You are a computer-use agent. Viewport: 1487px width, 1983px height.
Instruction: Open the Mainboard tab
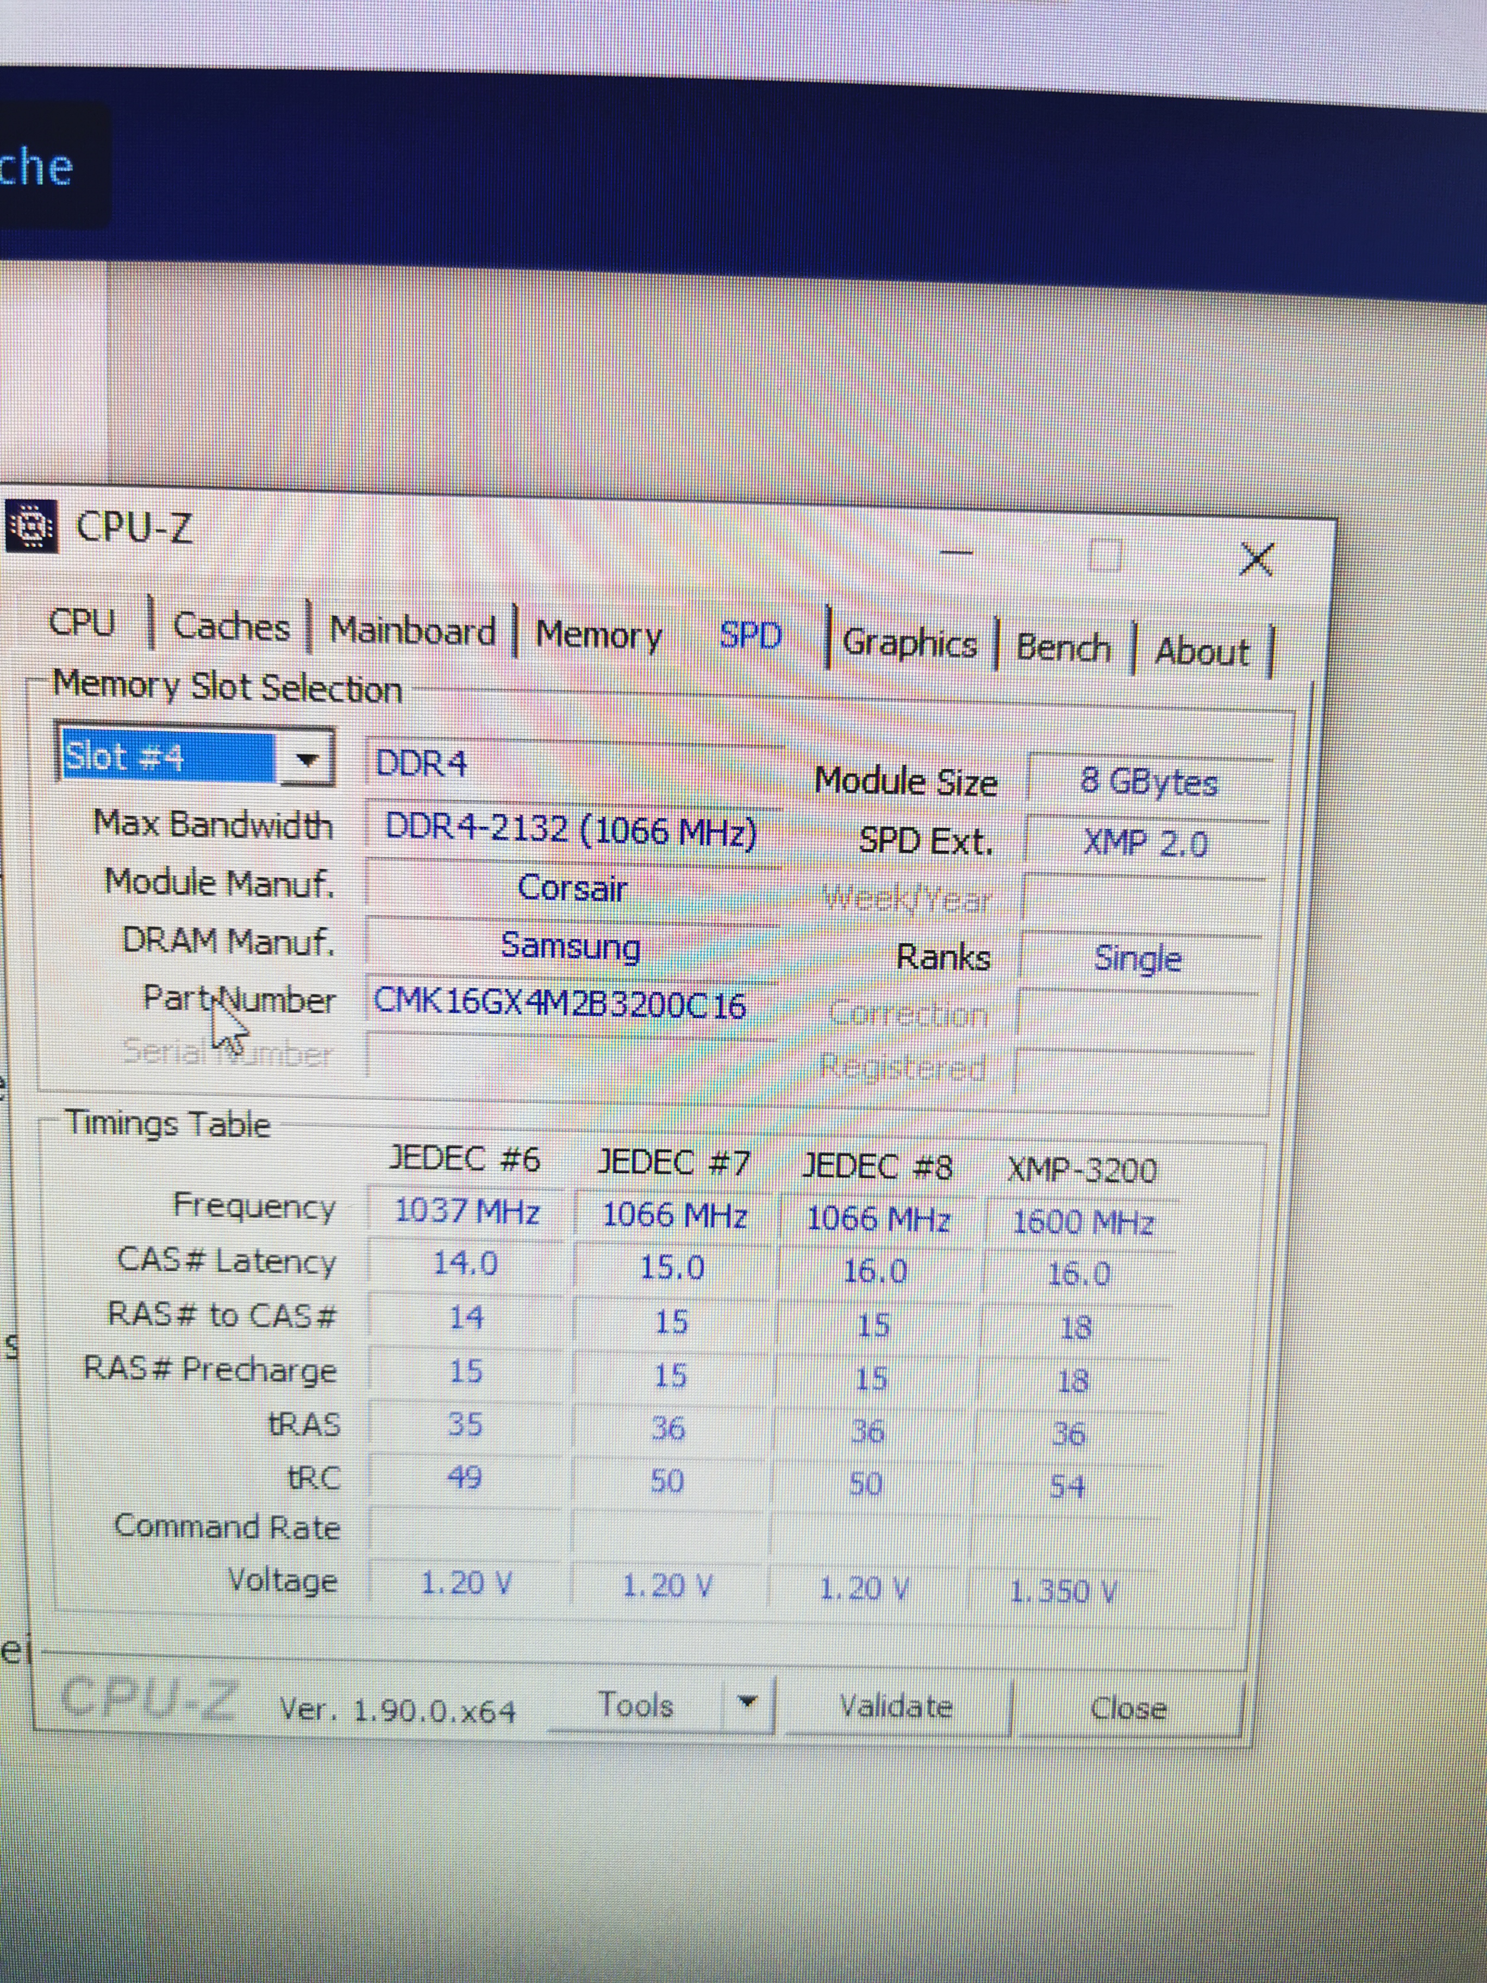(413, 631)
